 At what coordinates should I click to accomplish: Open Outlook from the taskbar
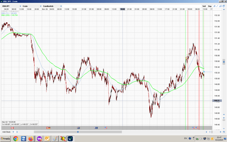47,139
